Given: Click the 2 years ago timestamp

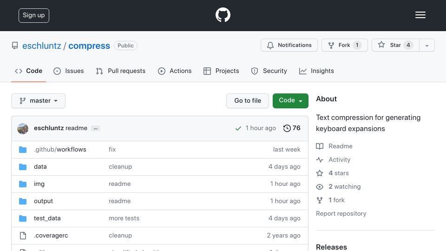Looking at the screenshot, I should click(x=283, y=235).
